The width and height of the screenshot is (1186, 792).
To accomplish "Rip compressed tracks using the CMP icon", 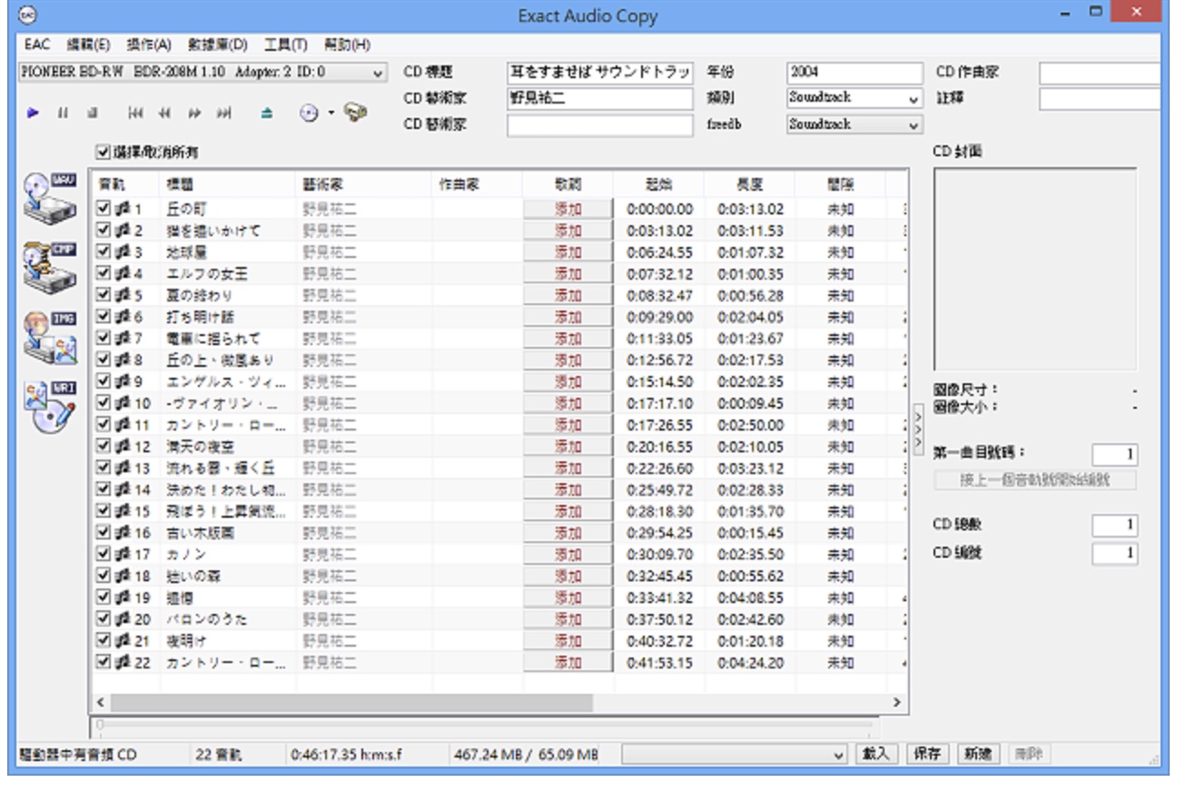I will [x=52, y=268].
